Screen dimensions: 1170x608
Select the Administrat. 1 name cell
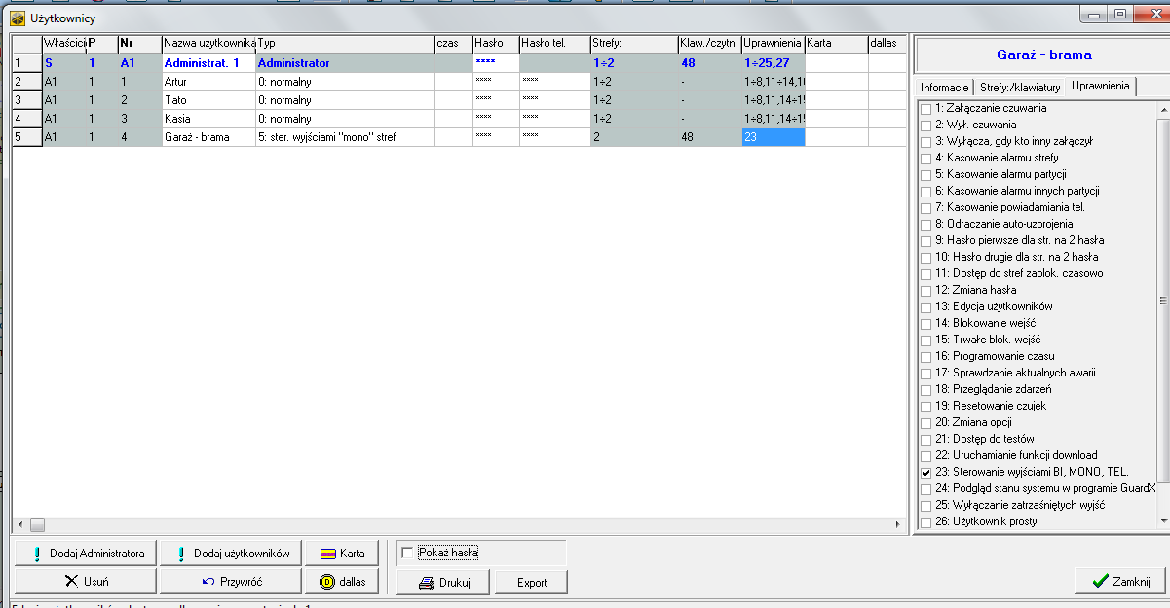[x=208, y=63]
